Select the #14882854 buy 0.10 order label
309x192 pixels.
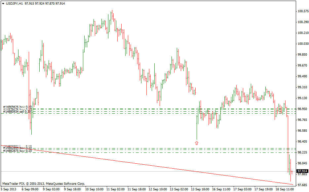tap(17, 148)
